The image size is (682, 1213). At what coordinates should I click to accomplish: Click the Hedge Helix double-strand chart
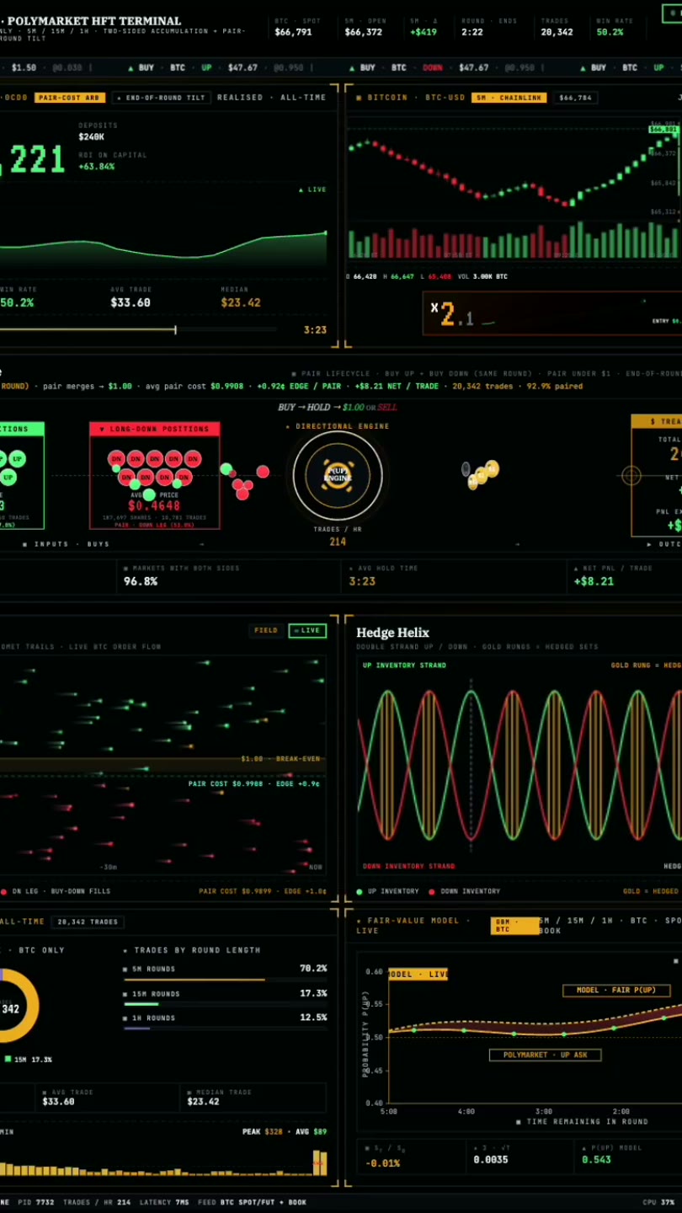pos(519,765)
